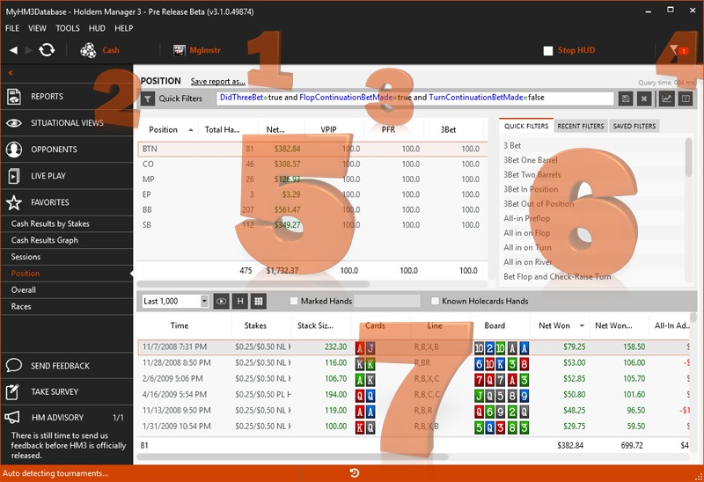
Task: Open the Opponents section
Action: tap(67, 150)
